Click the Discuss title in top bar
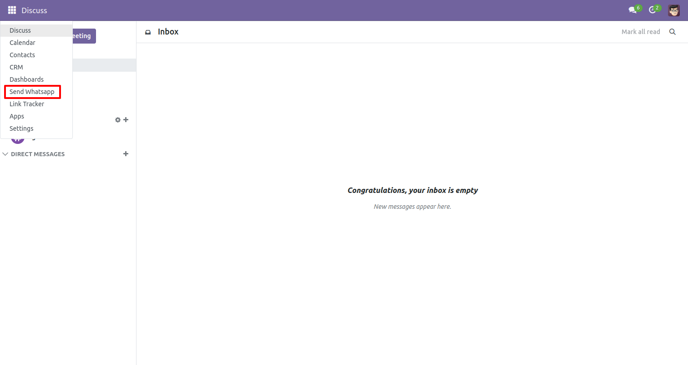Image resolution: width=688 pixels, height=365 pixels. [x=34, y=10]
